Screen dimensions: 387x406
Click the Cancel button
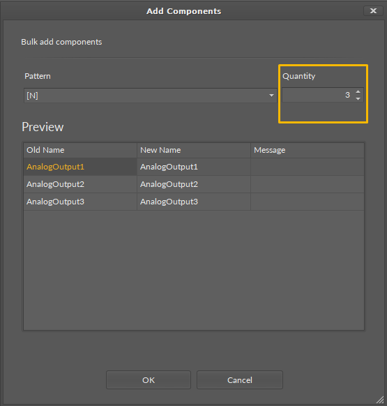point(240,380)
